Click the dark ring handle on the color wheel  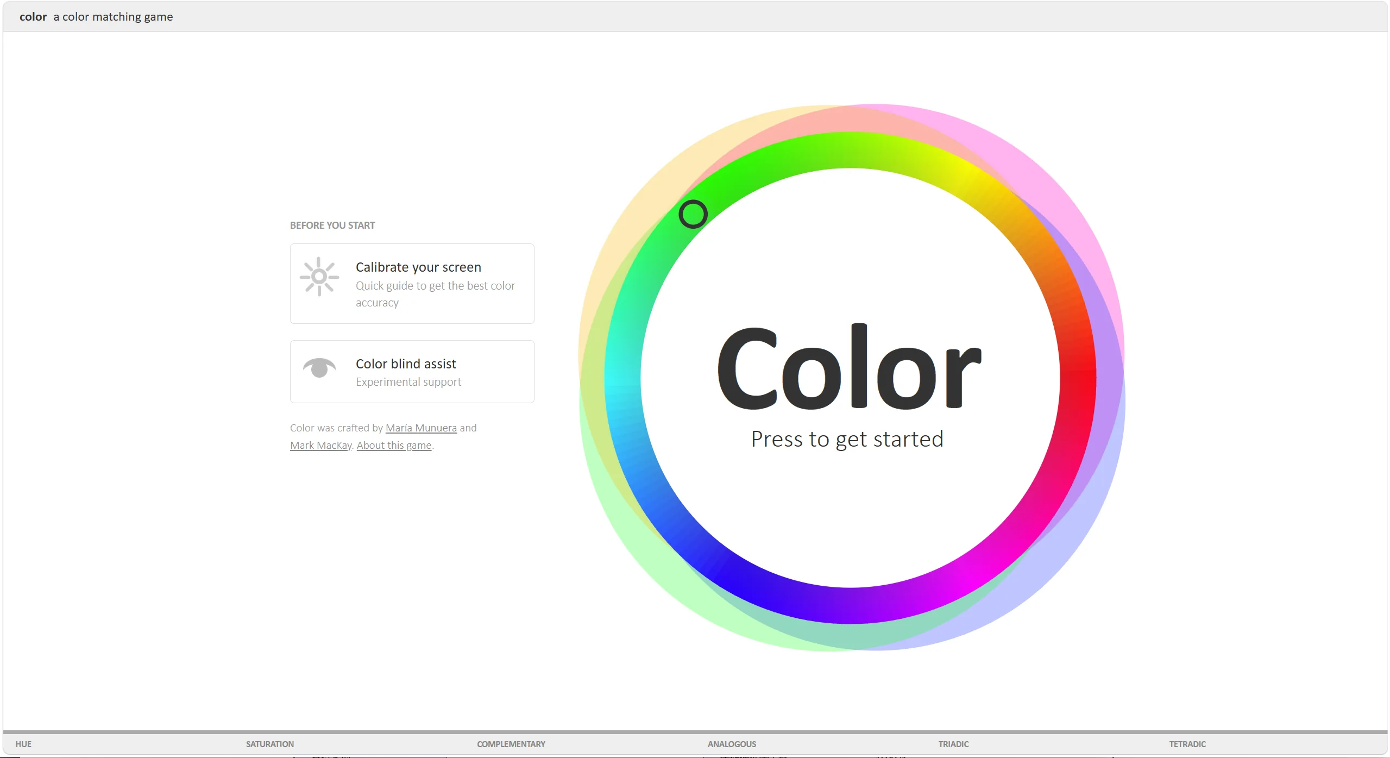(693, 214)
